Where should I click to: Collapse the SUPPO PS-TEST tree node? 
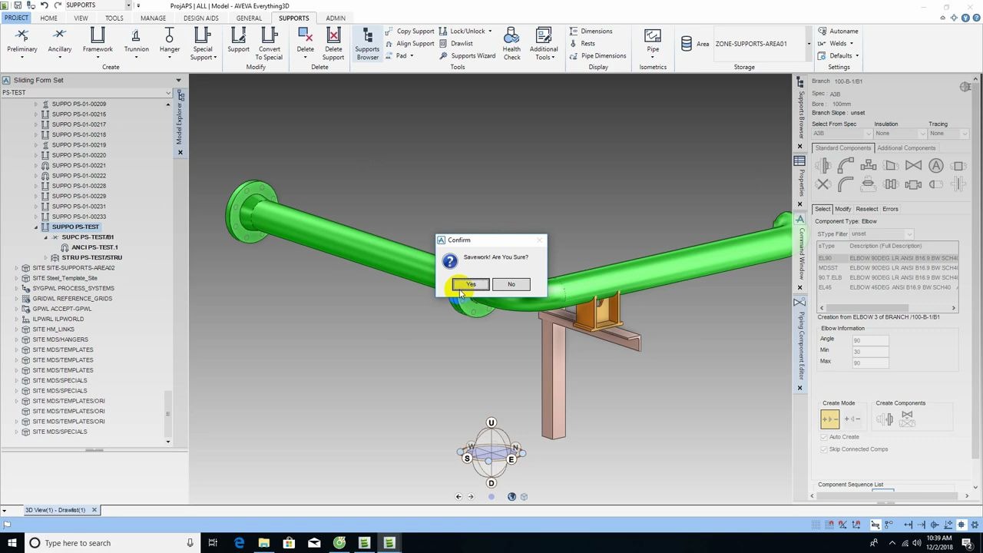click(35, 227)
